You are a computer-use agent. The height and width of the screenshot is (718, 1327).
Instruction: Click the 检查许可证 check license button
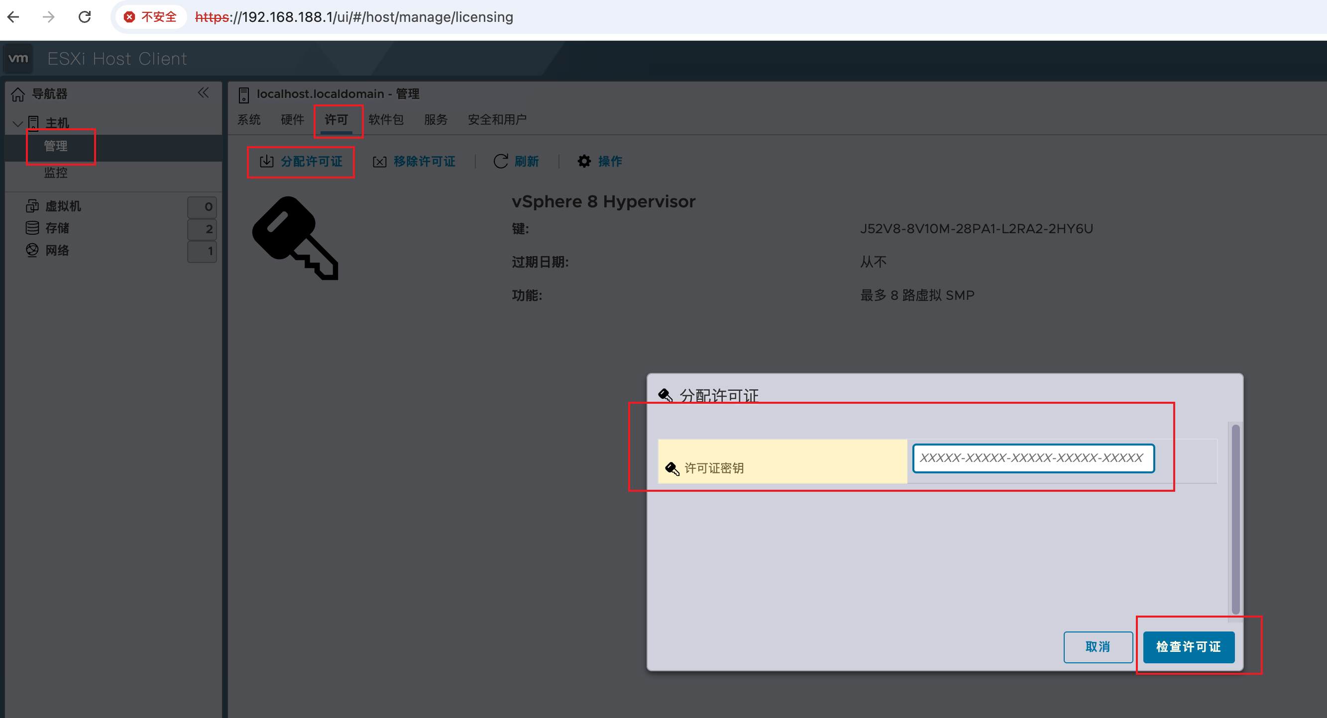[x=1189, y=647]
